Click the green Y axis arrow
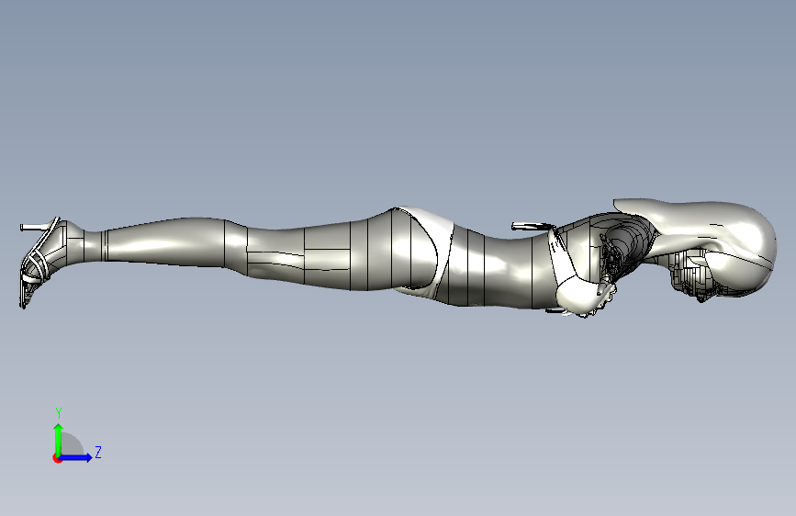The height and width of the screenshot is (516, 796). pos(59,440)
